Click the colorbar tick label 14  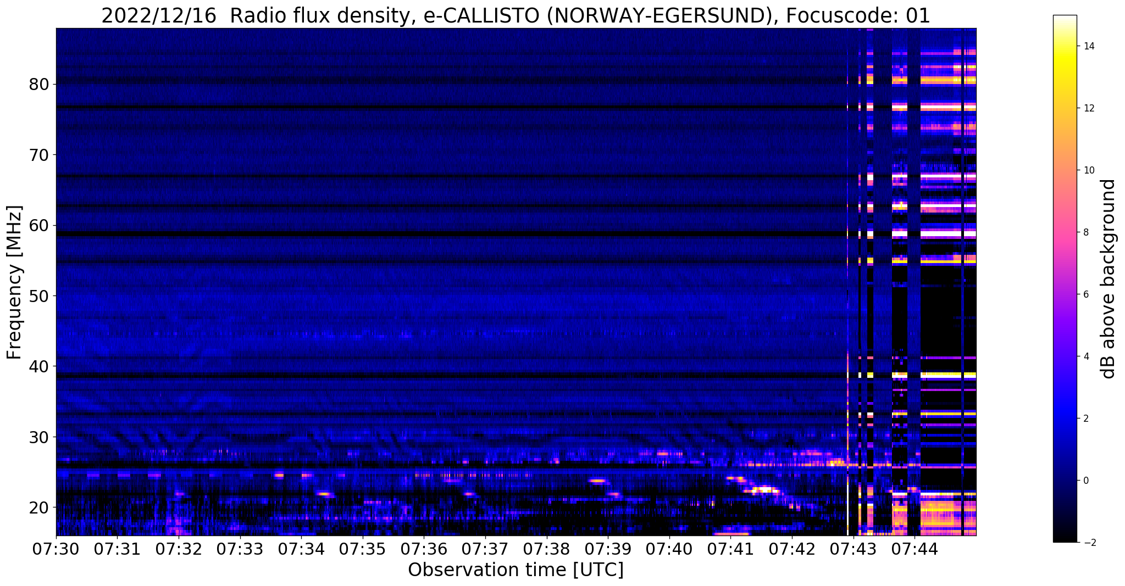1088,46
